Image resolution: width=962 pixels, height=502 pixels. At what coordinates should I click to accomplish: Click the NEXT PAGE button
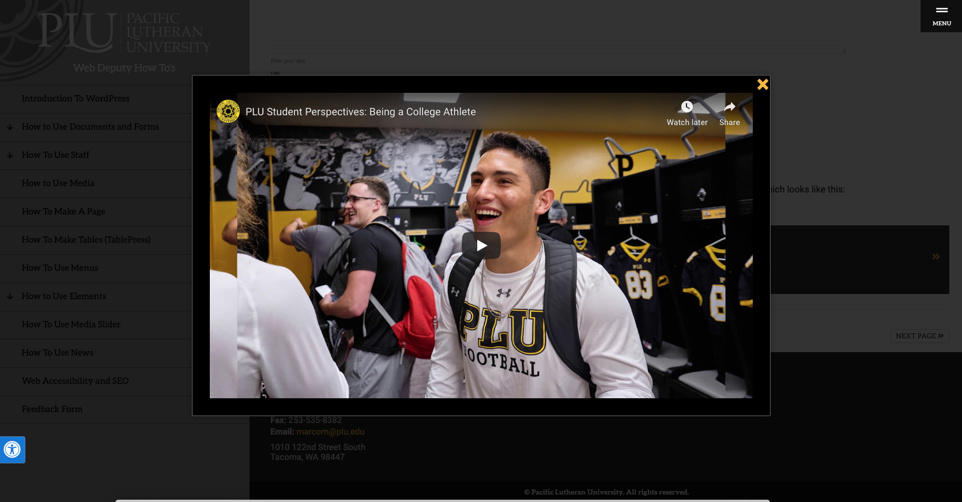[919, 336]
